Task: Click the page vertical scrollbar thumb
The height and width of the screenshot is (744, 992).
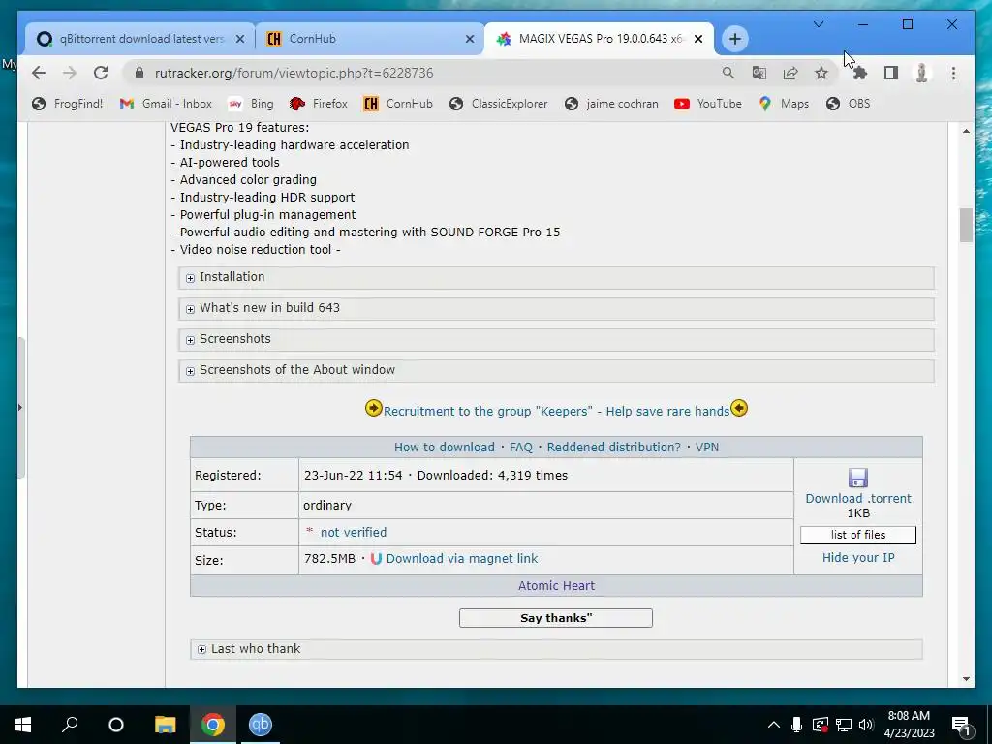Action: point(966,225)
